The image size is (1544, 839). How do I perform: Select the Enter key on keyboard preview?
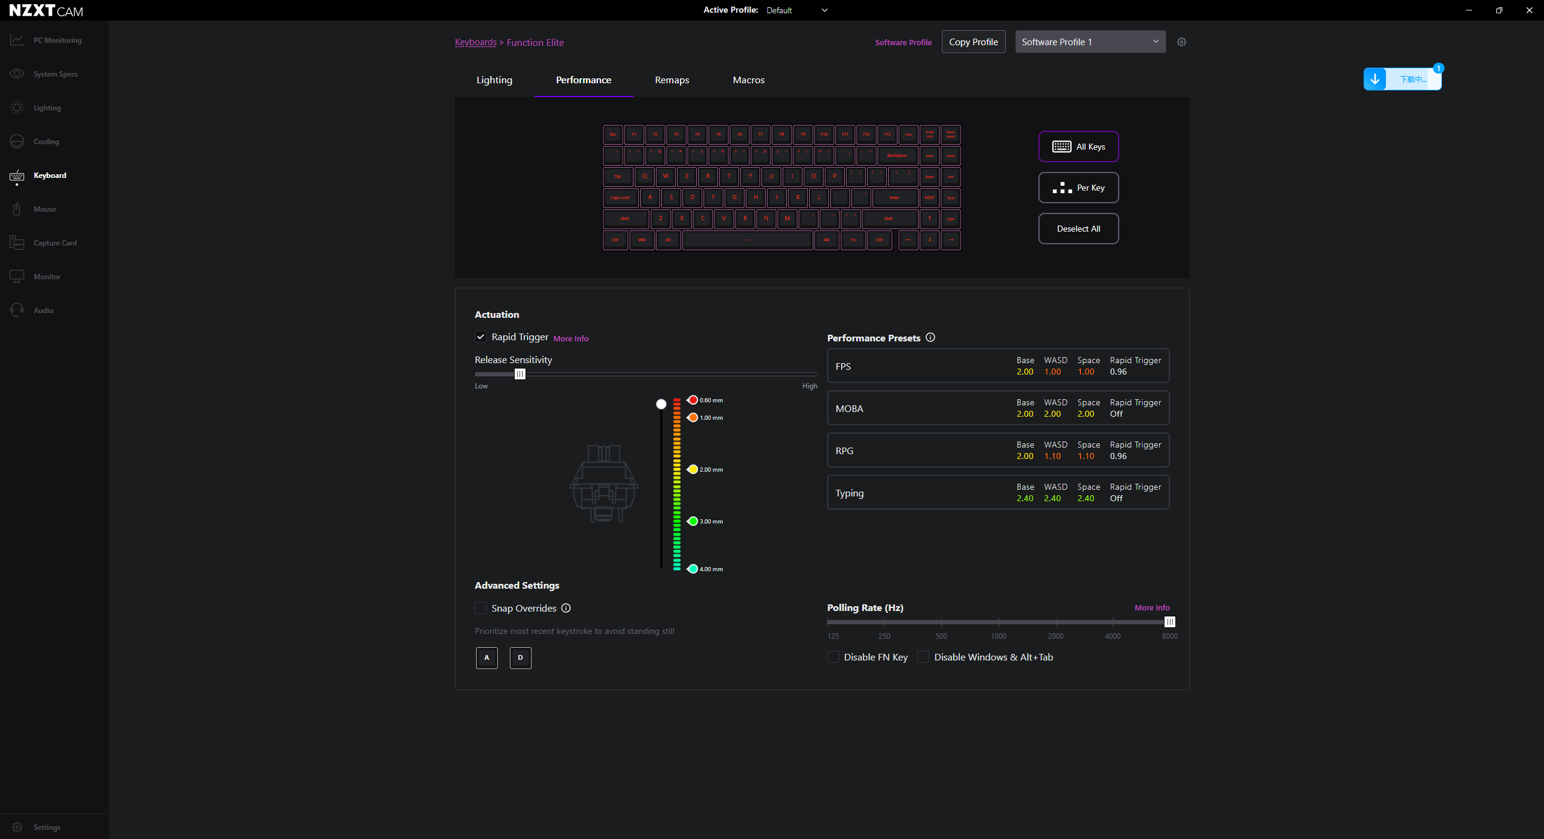pyautogui.click(x=895, y=198)
